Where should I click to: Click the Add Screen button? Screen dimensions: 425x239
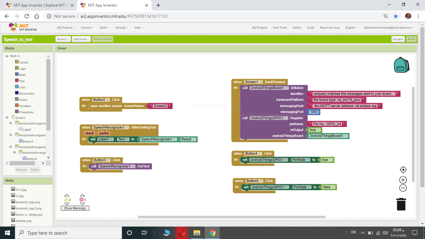(x=81, y=39)
